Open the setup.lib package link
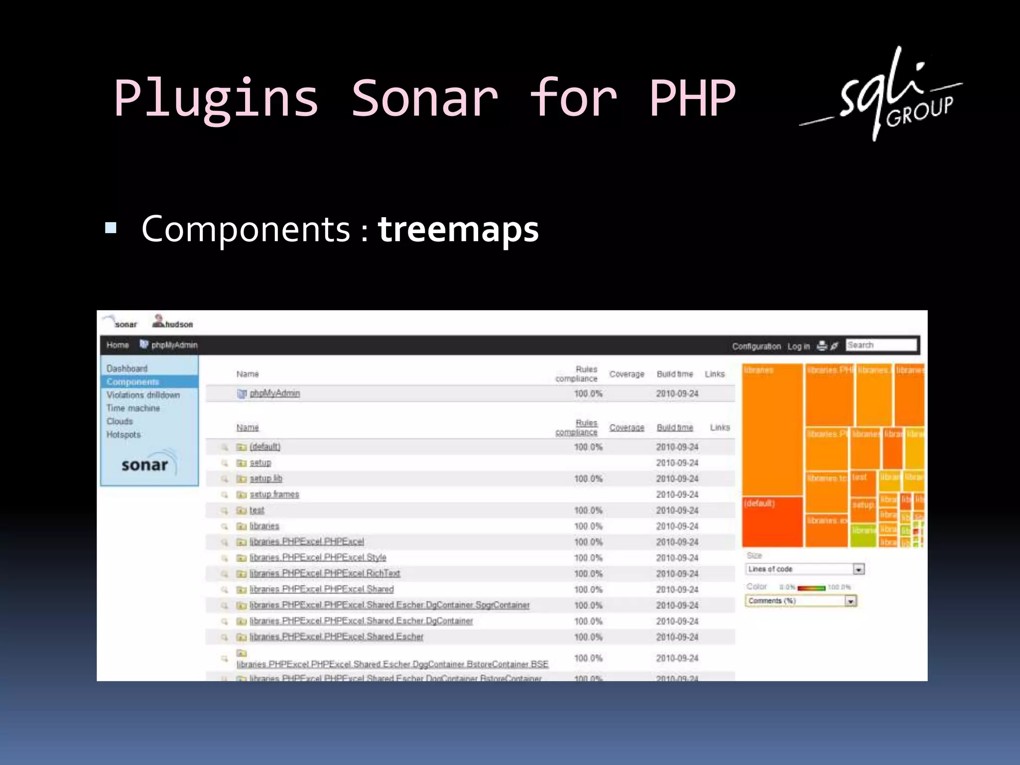Viewport: 1020px width, 765px height. (x=266, y=479)
